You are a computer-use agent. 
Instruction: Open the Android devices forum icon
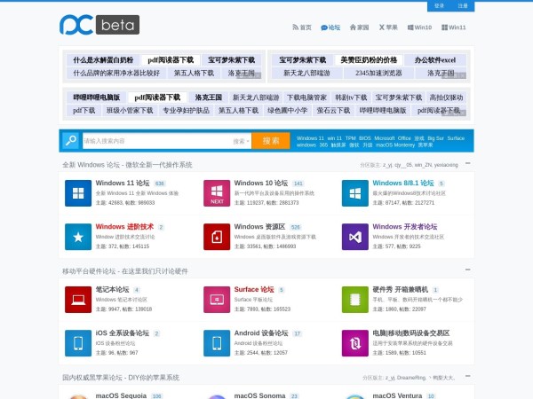[215, 343]
